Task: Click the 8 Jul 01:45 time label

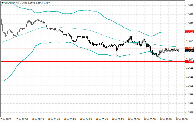Action: [x=54, y=119]
